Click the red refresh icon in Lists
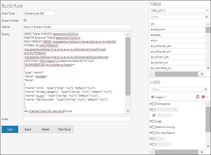This screenshot has height=155, width=211. pyautogui.click(x=197, y=97)
